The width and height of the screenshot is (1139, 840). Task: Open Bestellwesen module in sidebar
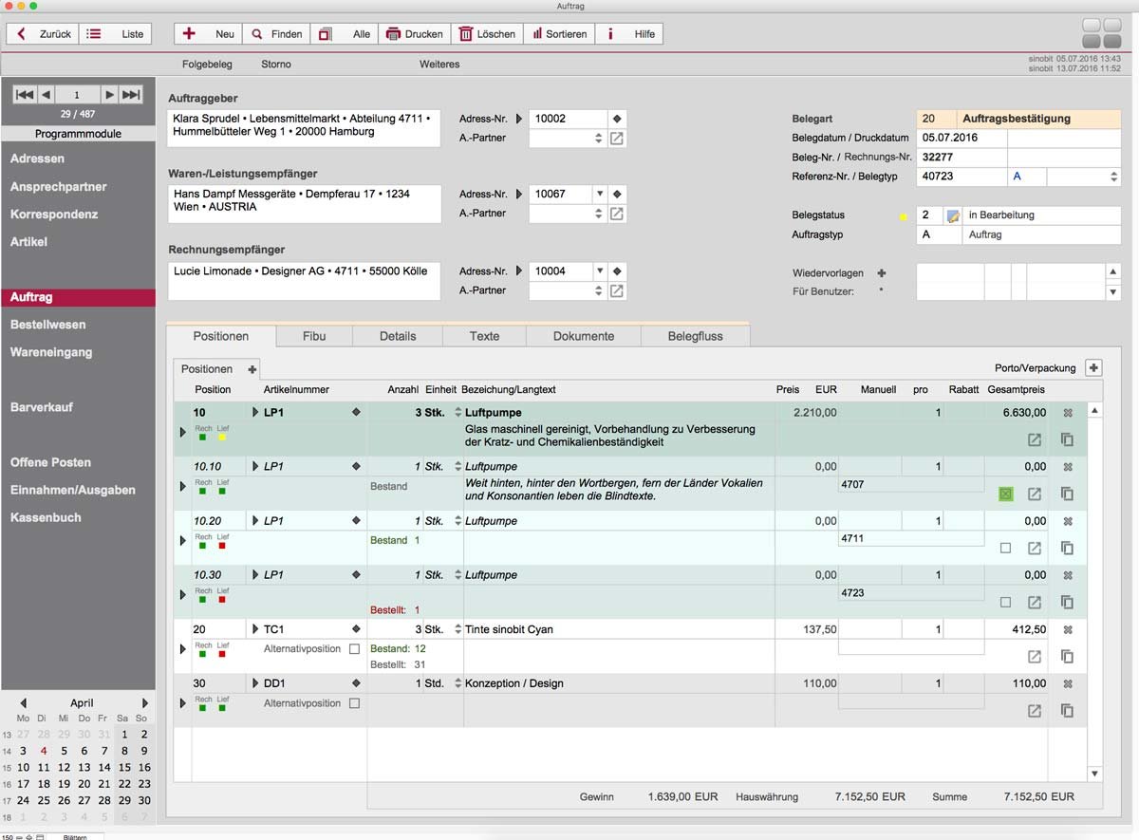click(48, 325)
